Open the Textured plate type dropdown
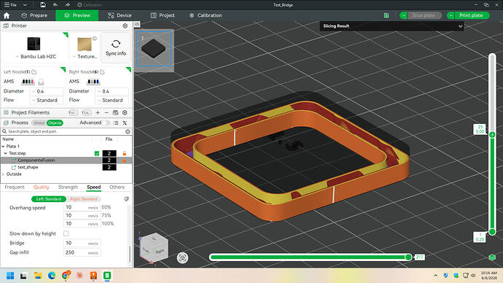Image resolution: width=503 pixels, height=283 pixels. [85, 56]
